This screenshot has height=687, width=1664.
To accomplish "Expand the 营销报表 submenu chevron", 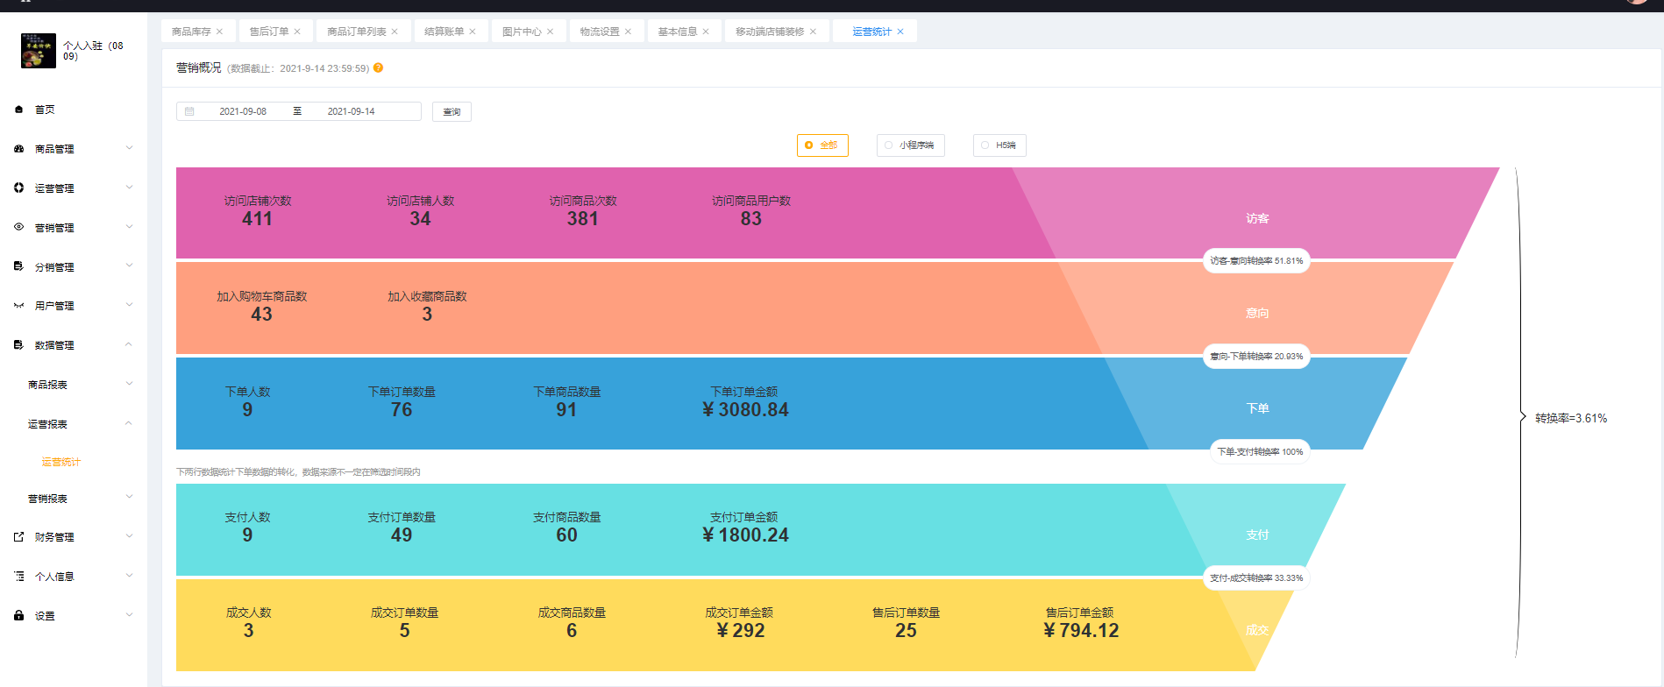I will (129, 498).
